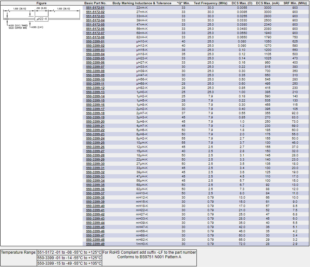Open part number 551-5172-05 link
Screen dimensions: 310x267
coord(95,24)
